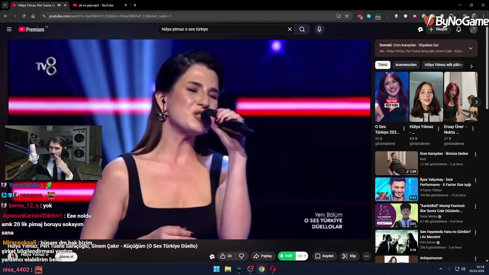Open the Anlayamazsın video title
This screenshot has height=275, width=489.
tap(431, 258)
